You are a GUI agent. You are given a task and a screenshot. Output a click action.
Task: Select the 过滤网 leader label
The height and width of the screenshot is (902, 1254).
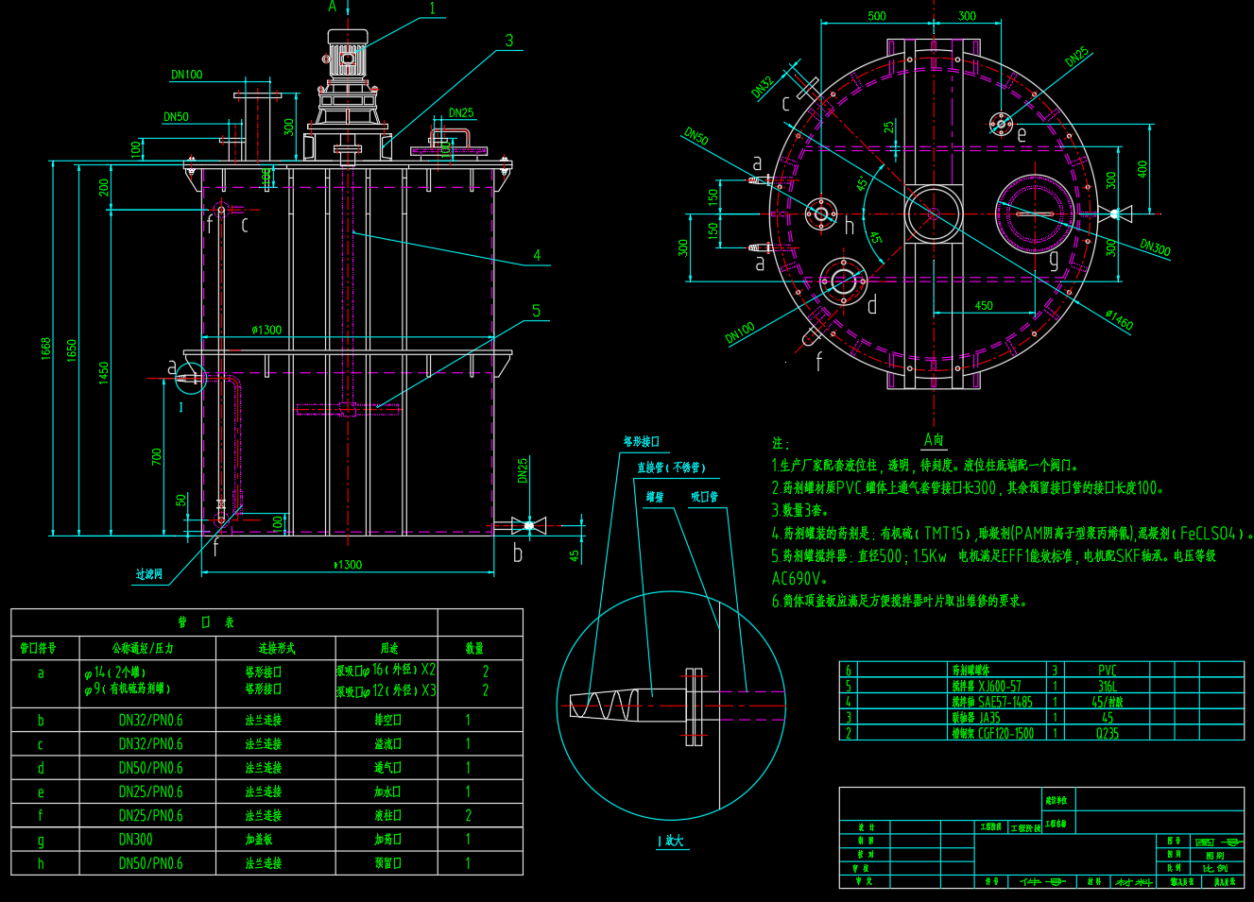(149, 573)
